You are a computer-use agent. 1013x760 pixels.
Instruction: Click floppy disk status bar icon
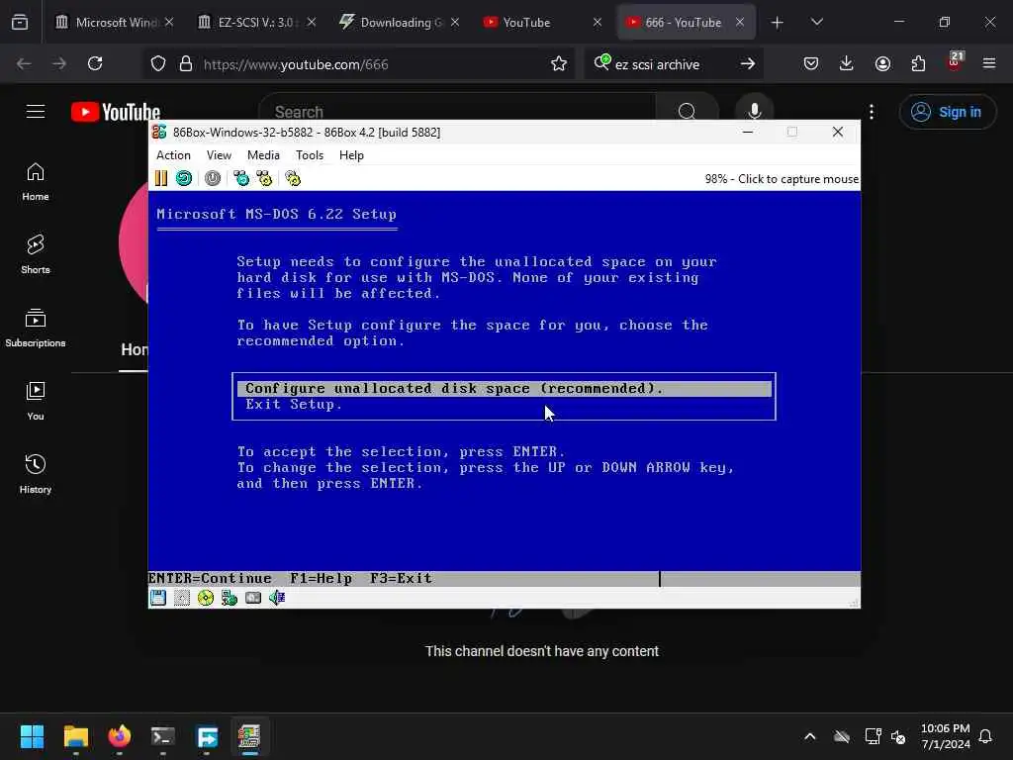[x=158, y=598]
